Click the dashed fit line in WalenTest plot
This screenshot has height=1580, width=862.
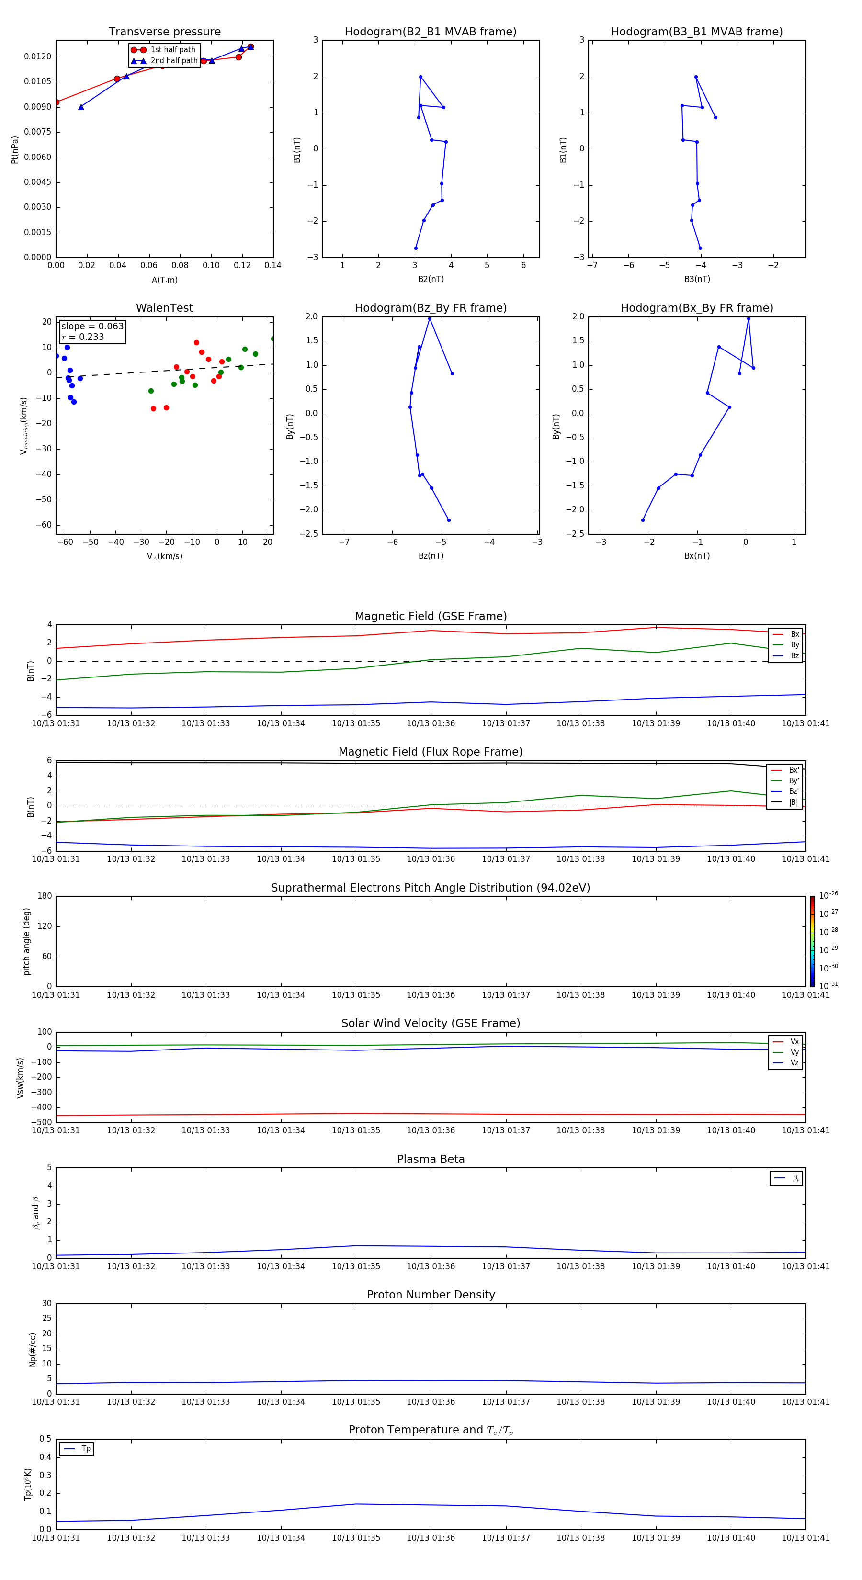click(164, 371)
